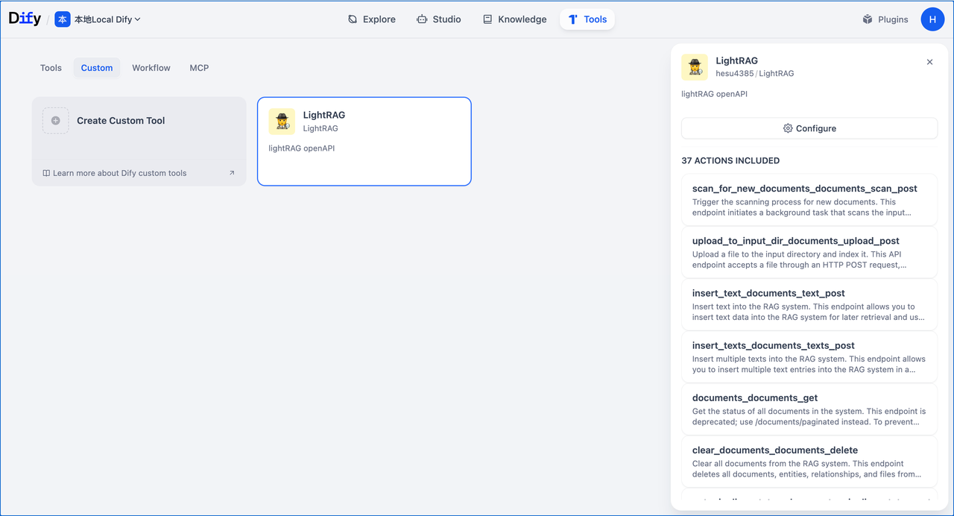Open the Studio tab
Screen dimensions: 954x516
(x=438, y=19)
